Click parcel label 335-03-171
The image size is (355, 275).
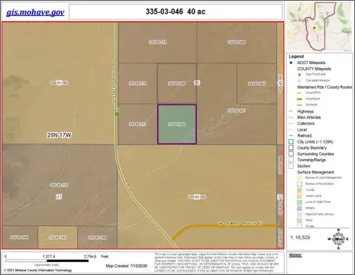tap(137, 124)
